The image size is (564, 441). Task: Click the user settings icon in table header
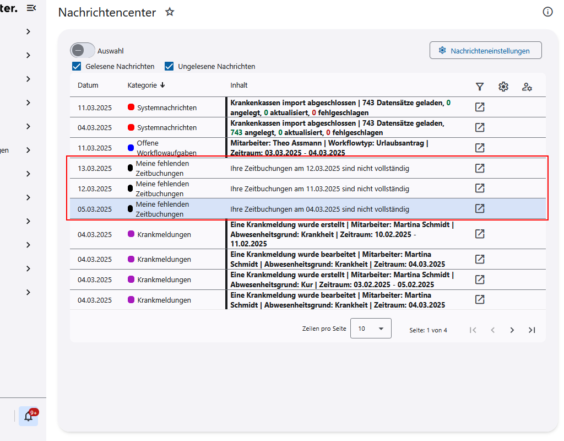527,87
